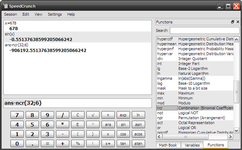Viewport: 242px width, 150px height.
Task: Click the functions list scroll up arrow
Action: (237, 39)
